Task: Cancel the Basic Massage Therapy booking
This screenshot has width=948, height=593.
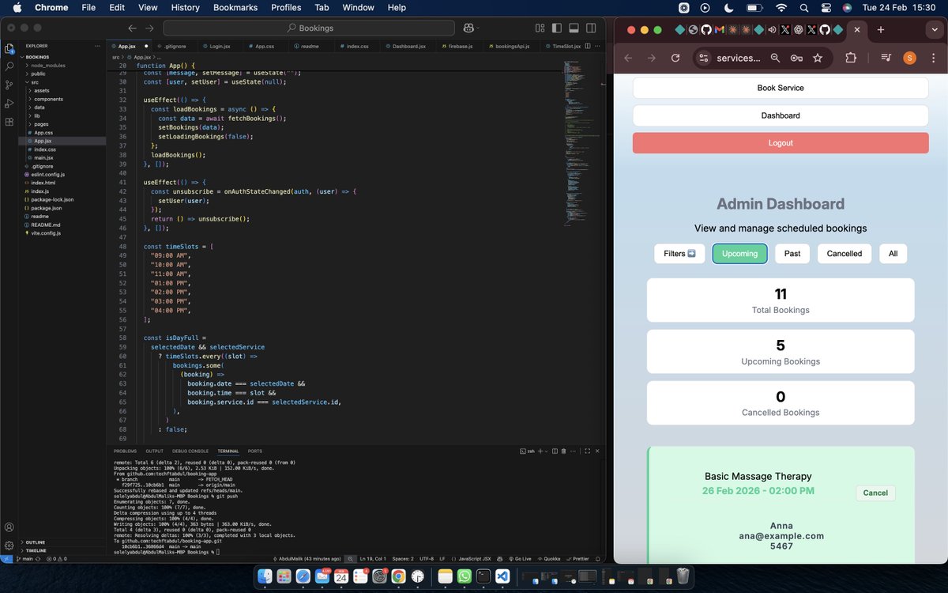Action: (x=875, y=493)
